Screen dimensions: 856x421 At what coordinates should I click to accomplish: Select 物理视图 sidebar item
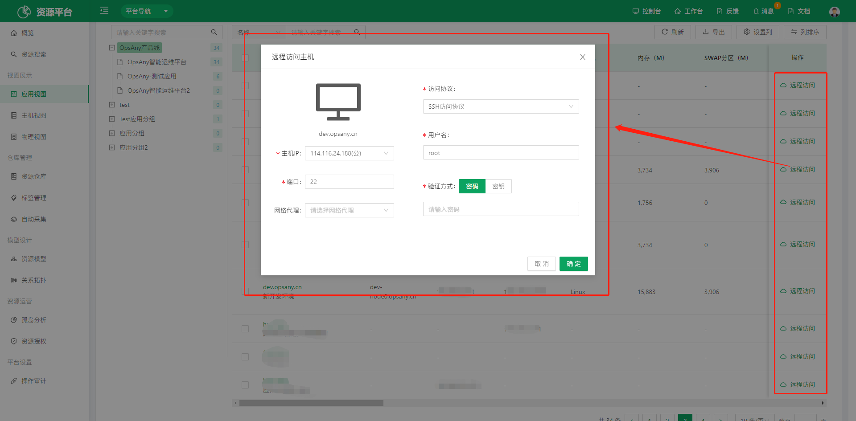tap(45, 137)
